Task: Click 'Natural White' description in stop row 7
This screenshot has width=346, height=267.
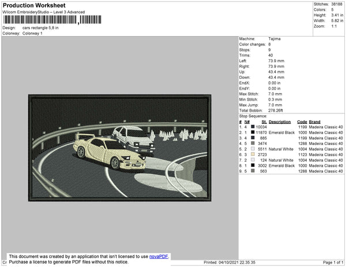Action: [281, 160]
